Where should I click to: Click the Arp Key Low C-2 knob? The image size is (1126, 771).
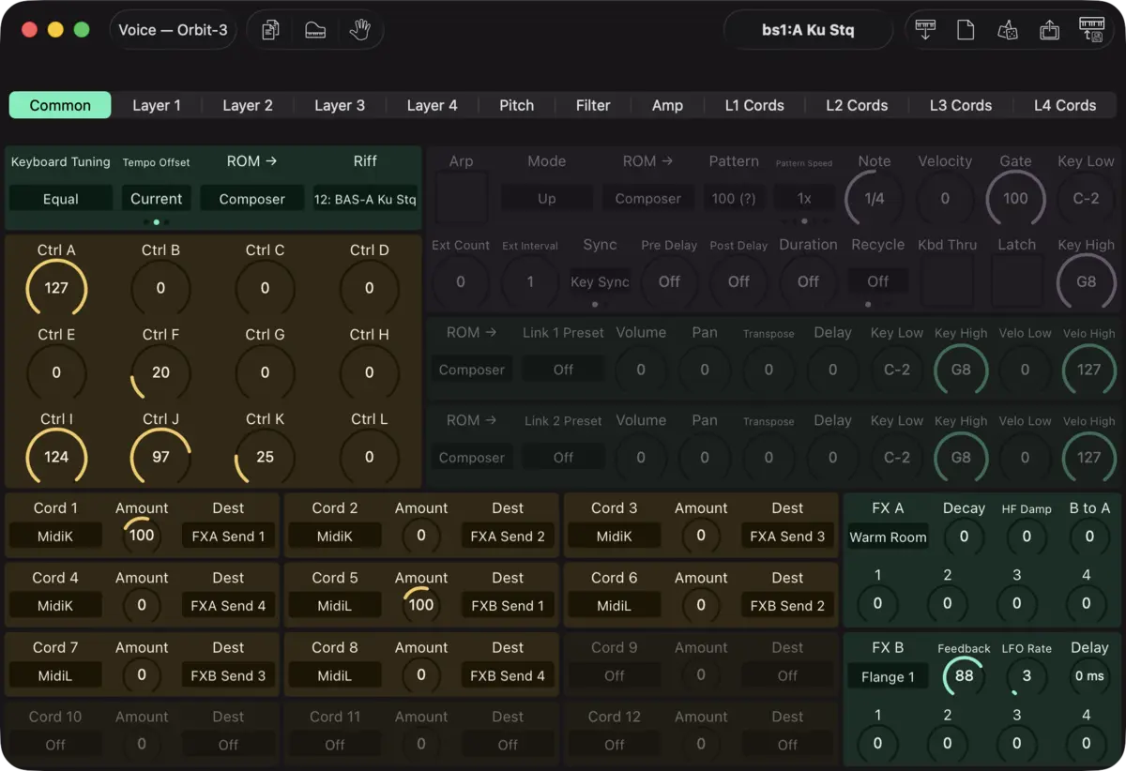1086,198
